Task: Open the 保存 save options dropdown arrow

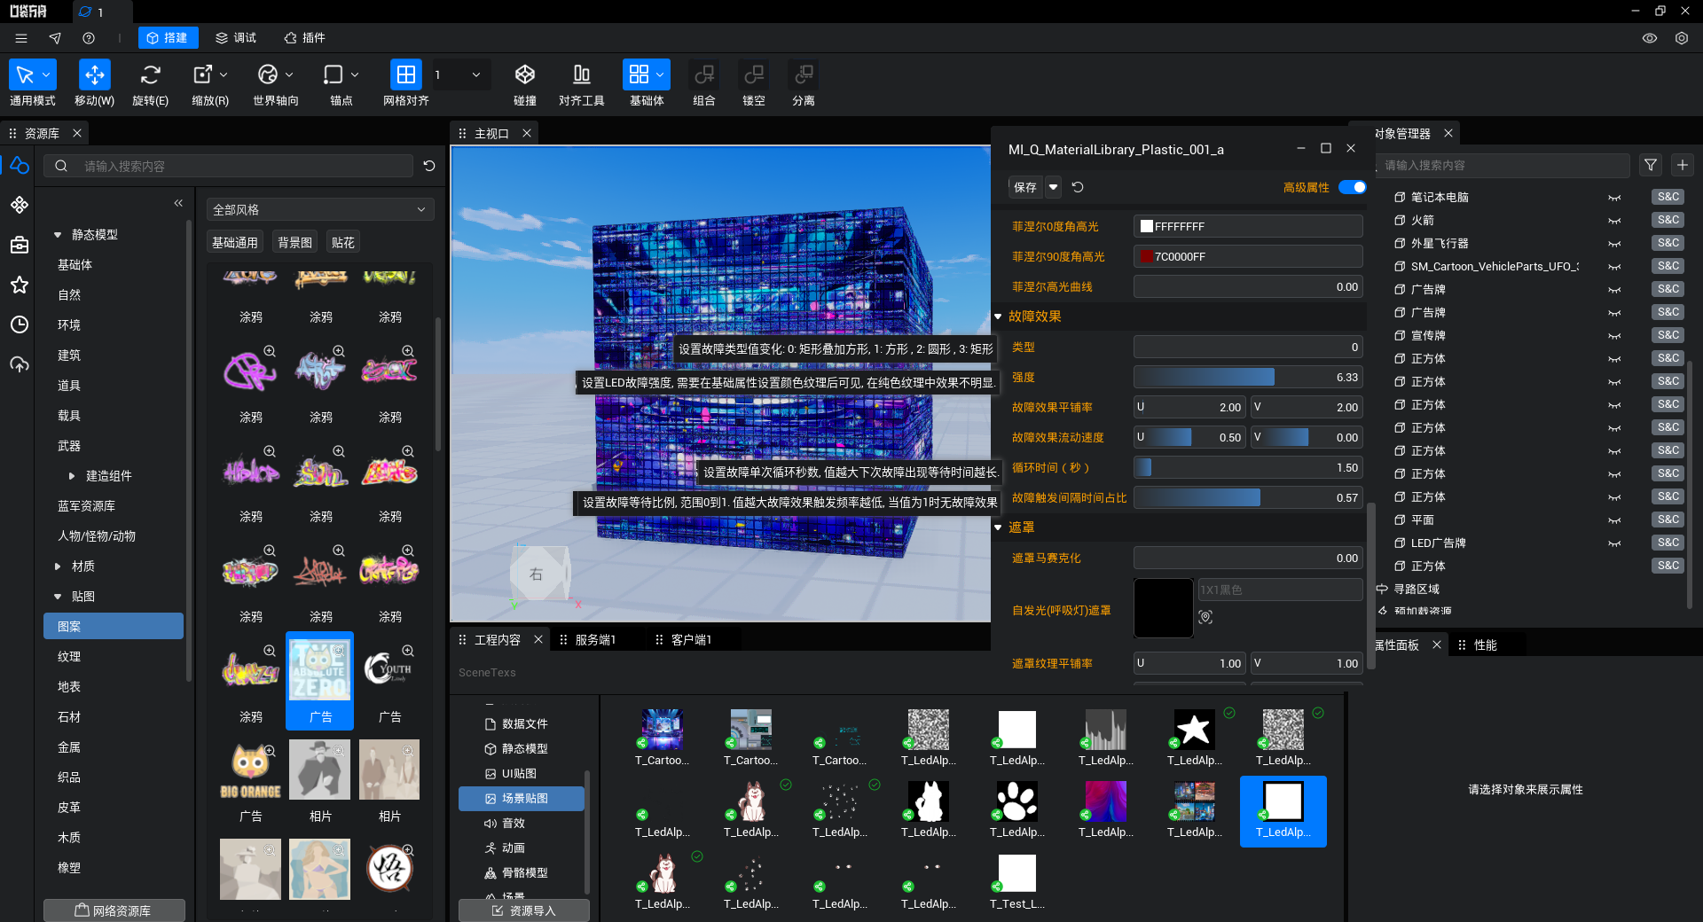Action: pyautogui.click(x=1053, y=187)
